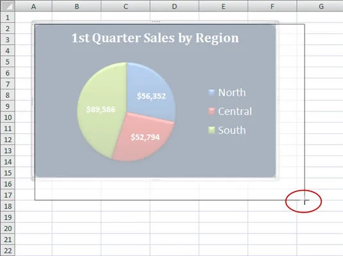Select row 18 header
The height and width of the screenshot is (256, 343).
coord(8,206)
